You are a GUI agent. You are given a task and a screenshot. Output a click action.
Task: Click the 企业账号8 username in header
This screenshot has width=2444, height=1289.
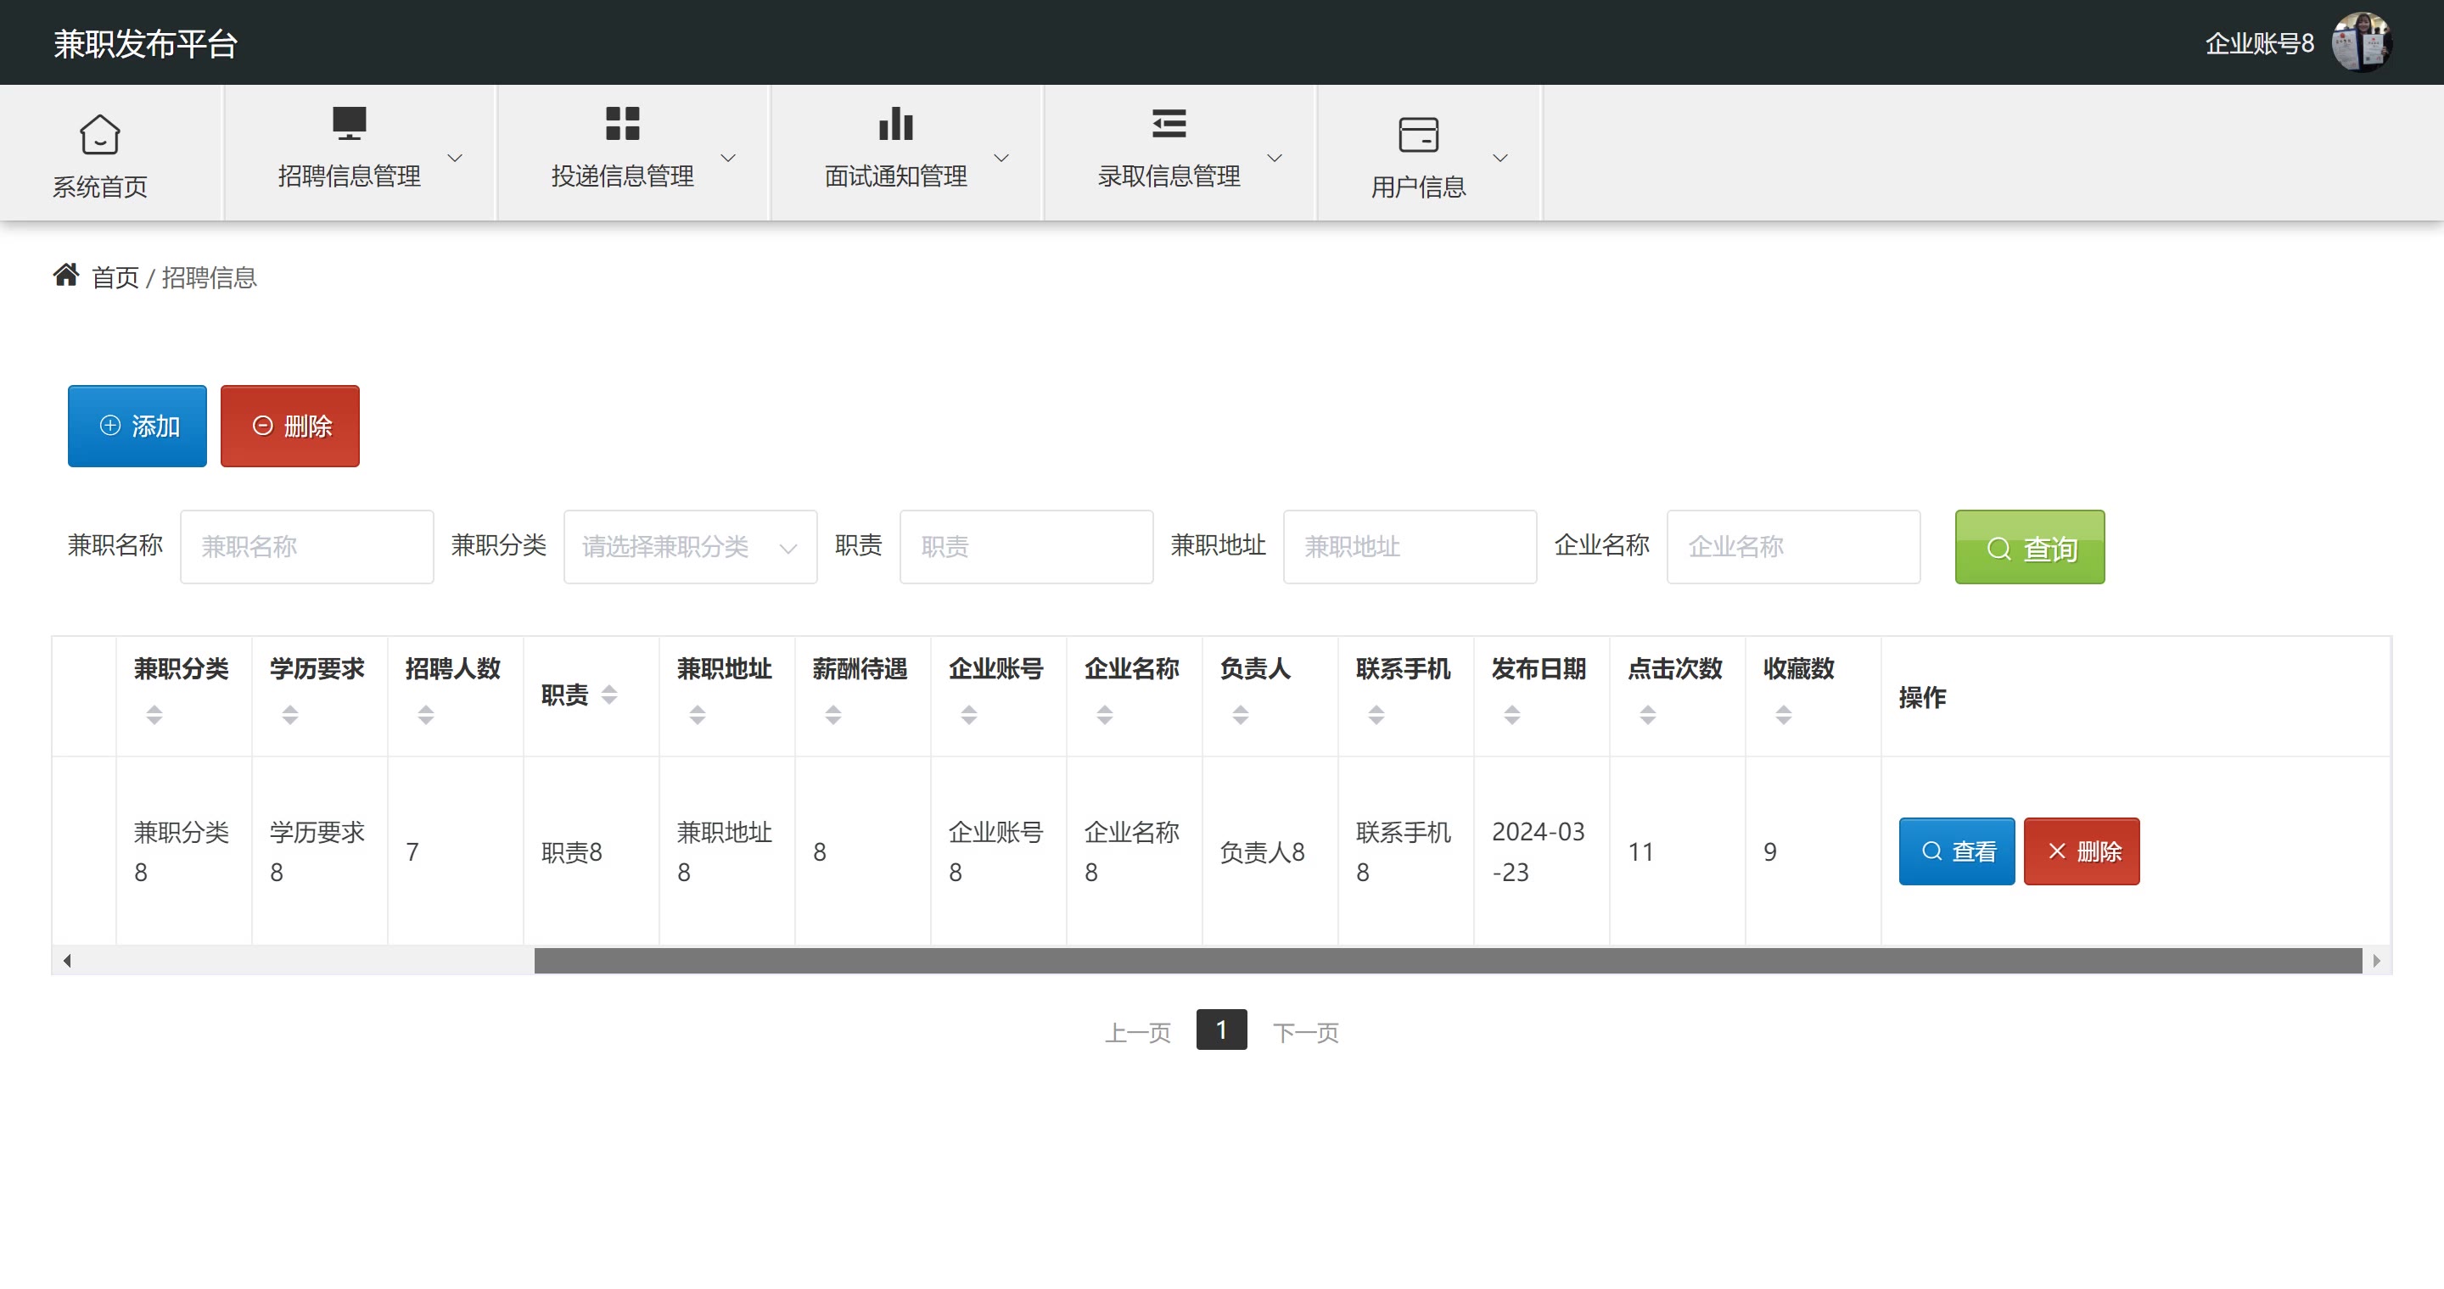coord(2259,42)
